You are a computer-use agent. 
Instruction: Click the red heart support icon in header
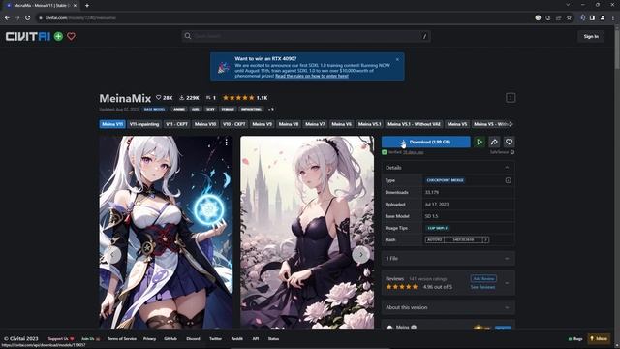71,37
